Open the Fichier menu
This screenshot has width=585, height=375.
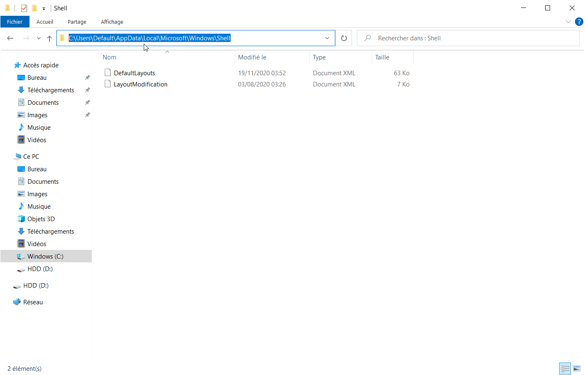click(15, 22)
